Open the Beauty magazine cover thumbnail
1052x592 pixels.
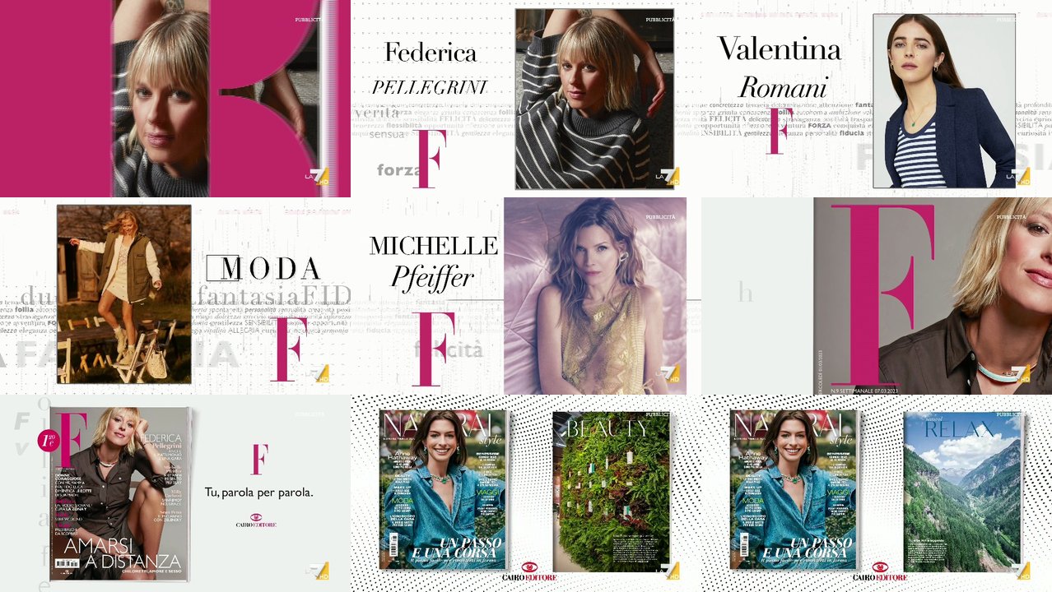click(x=612, y=492)
